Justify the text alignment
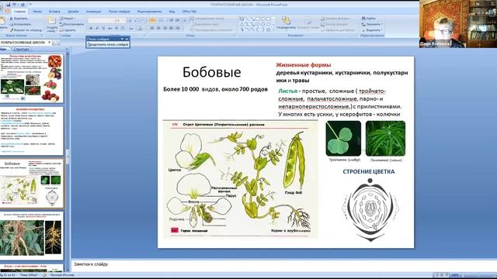 click(171, 29)
